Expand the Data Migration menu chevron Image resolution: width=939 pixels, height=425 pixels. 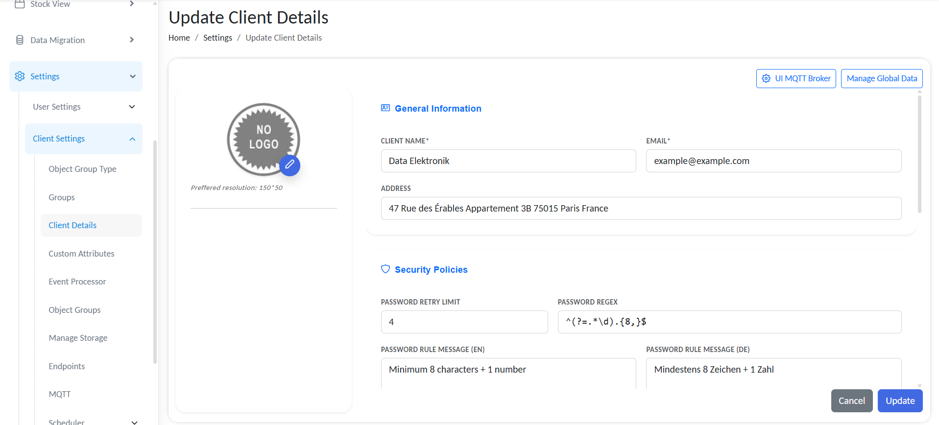(x=132, y=40)
